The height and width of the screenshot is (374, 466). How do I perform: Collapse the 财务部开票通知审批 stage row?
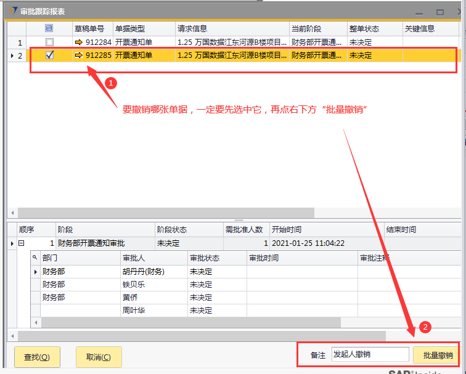click(x=22, y=243)
